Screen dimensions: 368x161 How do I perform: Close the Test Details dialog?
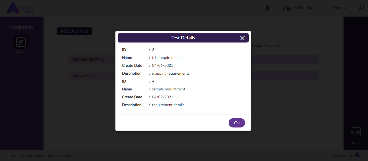click(x=242, y=38)
